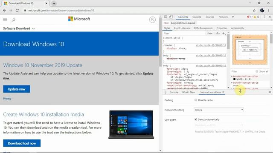Image resolution: width=273 pixels, height=153 pixels.
Task: Toggle the :hov element state button
Action: coord(209,33)
